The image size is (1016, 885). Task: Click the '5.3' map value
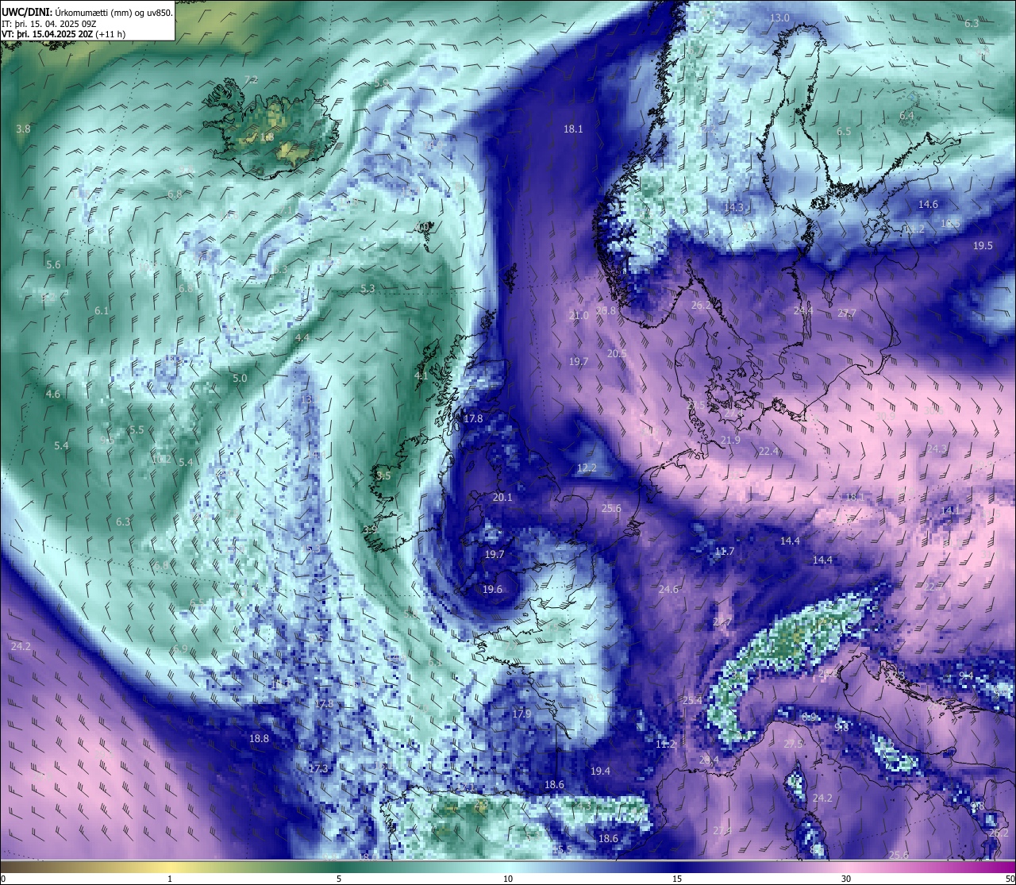point(368,289)
